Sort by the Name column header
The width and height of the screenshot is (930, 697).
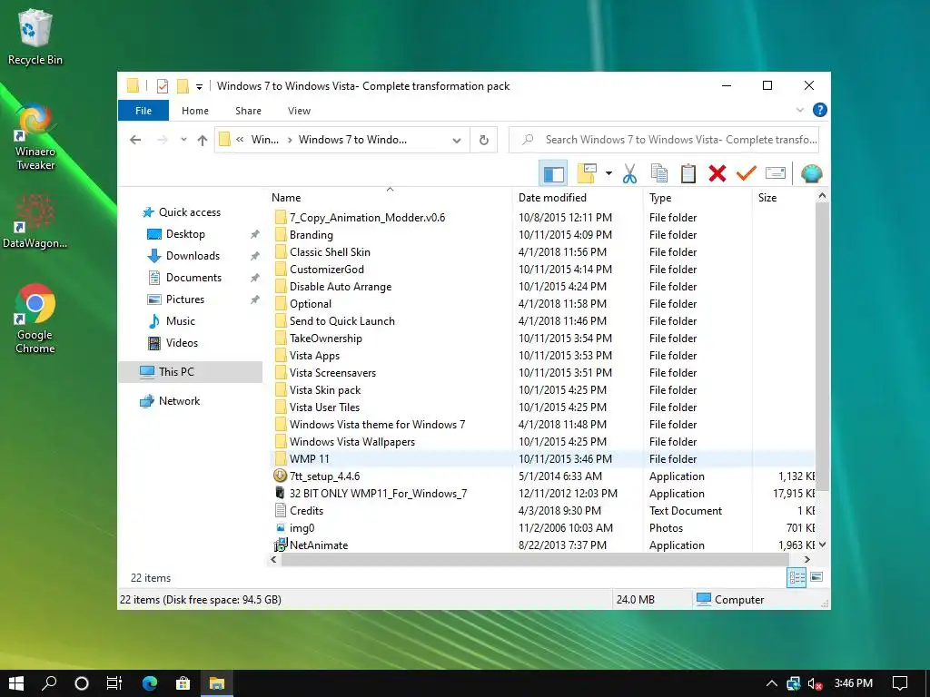click(x=390, y=198)
